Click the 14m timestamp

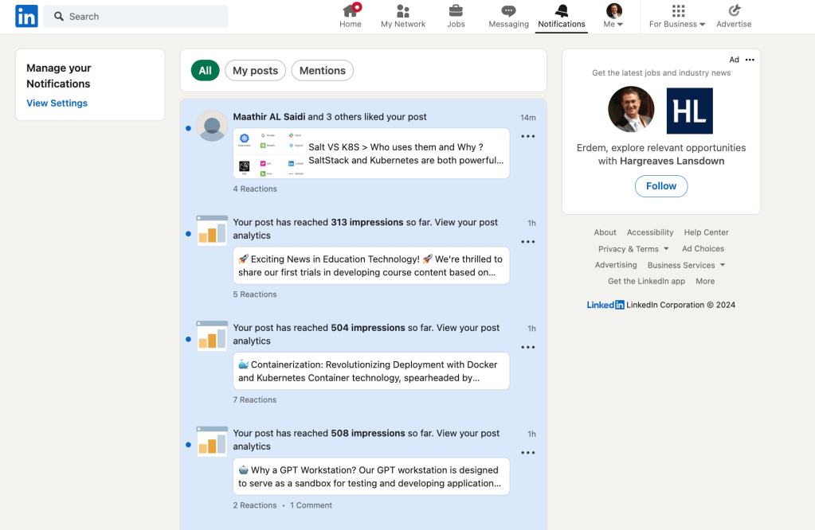point(527,118)
